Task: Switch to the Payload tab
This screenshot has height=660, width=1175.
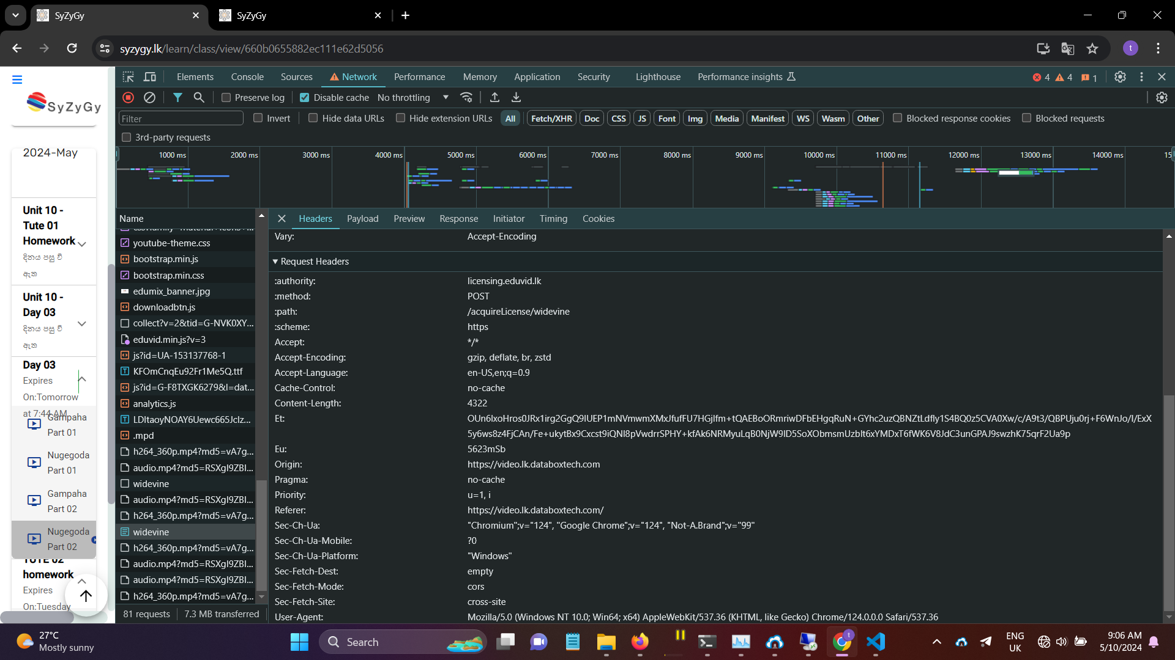Action: click(362, 219)
